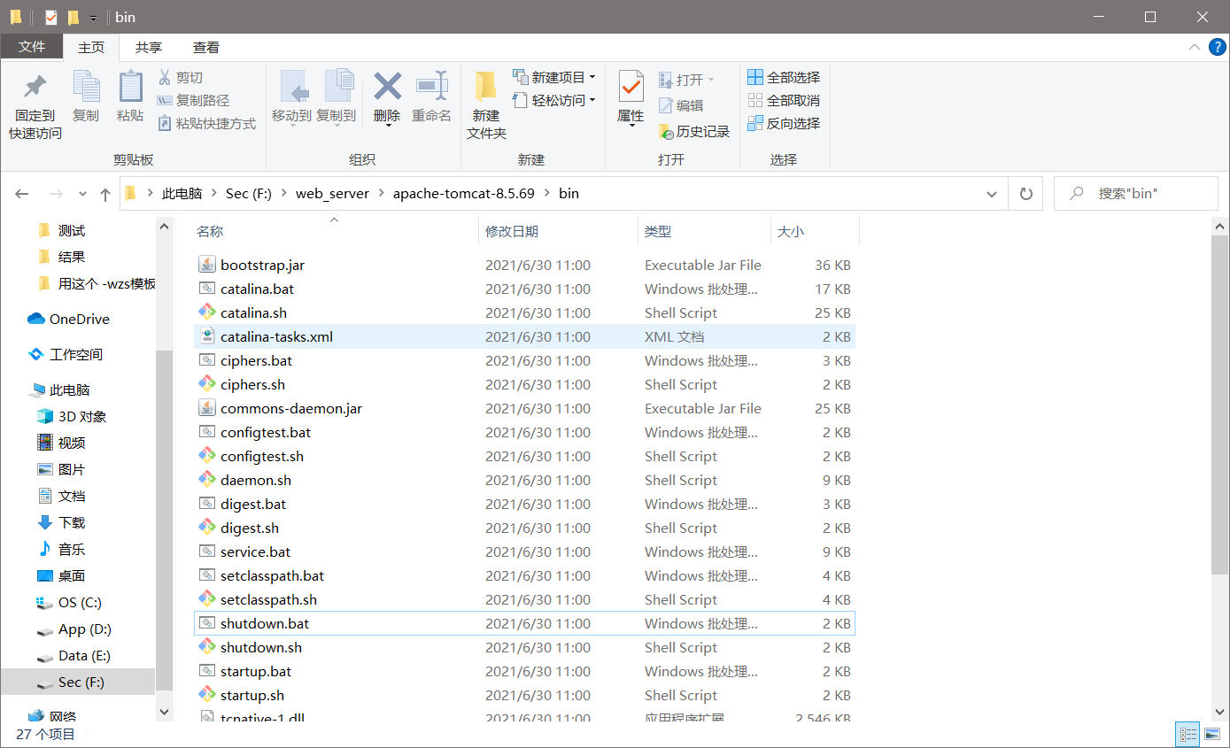This screenshot has height=748, width=1230.
Task: Click the Pin to Quick Access icon
Action: click(35, 87)
